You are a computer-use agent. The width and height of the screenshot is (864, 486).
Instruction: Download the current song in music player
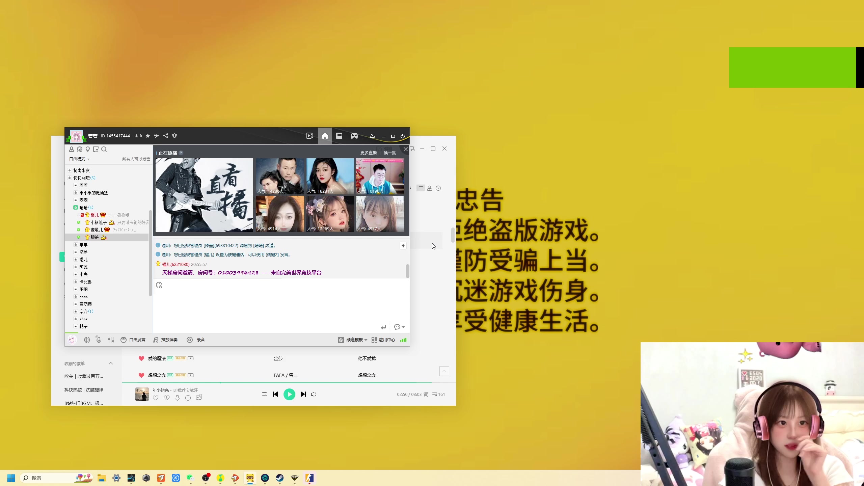pyautogui.click(x=177, y=398)
